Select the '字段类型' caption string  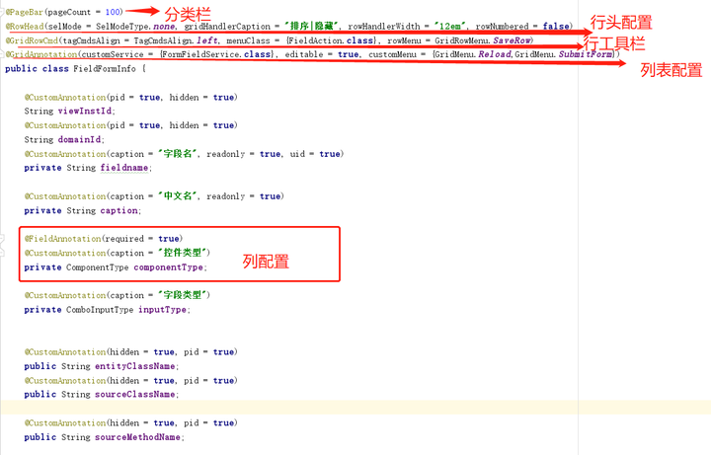tap(183, 295)
